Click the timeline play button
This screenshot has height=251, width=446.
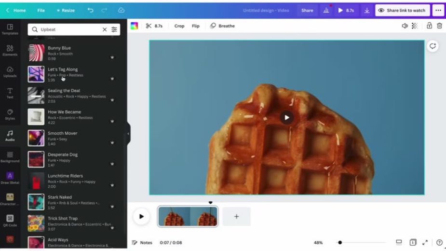(x=141, y=217)
